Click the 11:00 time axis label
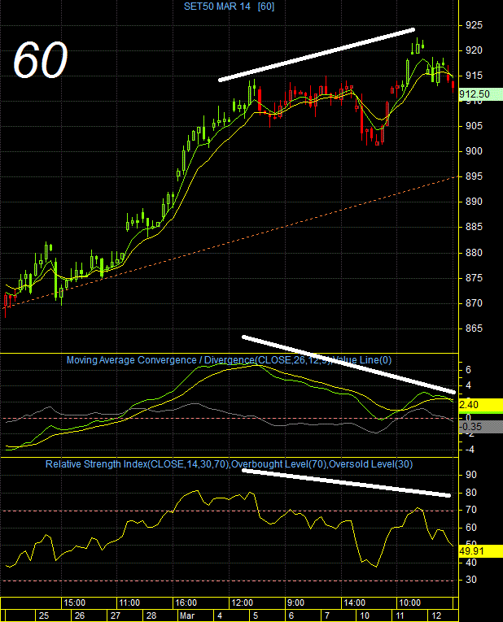This screenshot has width=503, height=622. [x=129, y=603]
